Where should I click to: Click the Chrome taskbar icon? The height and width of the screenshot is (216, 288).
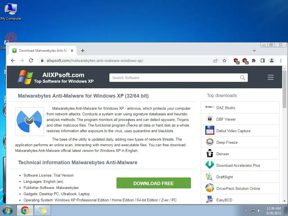pos(25,210)
